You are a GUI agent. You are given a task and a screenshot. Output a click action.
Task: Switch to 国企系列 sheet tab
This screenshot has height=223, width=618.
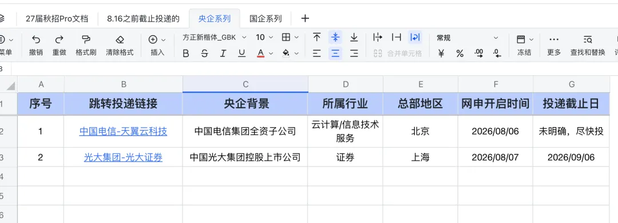pos(266,18)
